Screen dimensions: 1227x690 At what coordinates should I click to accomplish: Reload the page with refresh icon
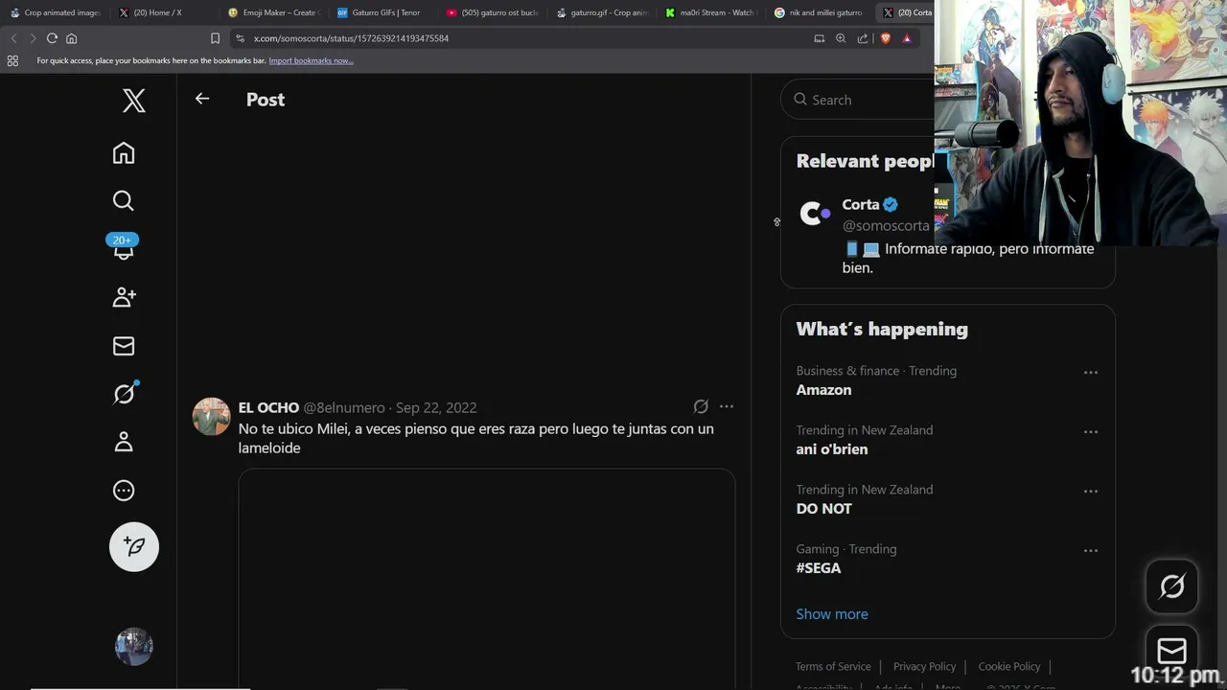coord(52,38)
